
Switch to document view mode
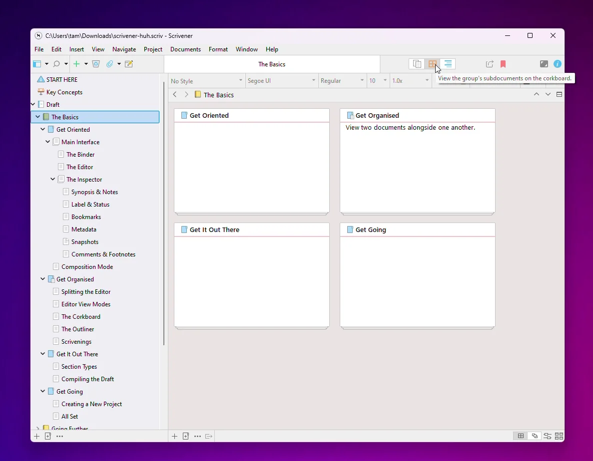417,64
